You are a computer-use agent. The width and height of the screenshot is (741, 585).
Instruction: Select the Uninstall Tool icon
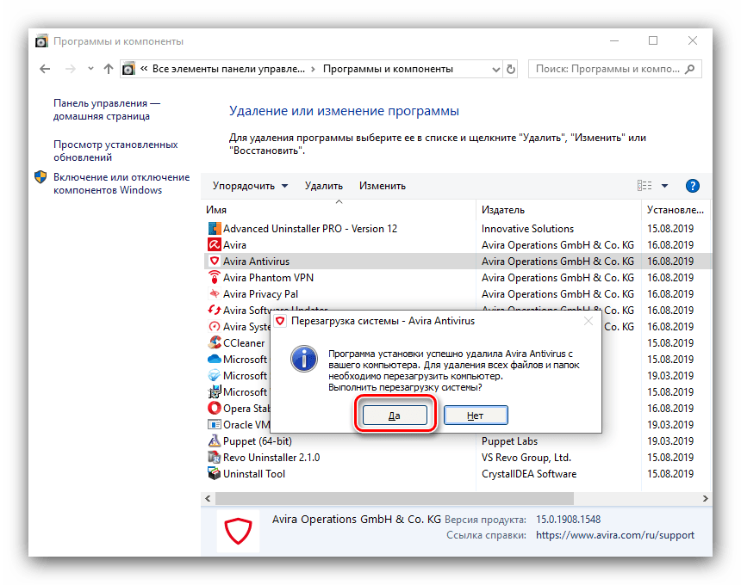[x=215, y=474]
